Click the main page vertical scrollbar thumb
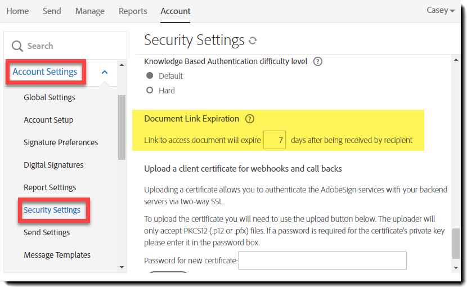The height and width of the screenshot is (287, 467). click(x=456, y=243)
